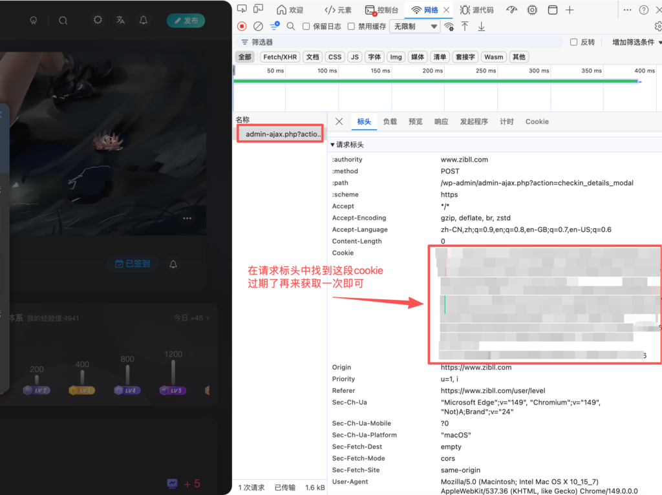This screenshot has width=662, height=495.
Task: Click the export HAR download arrow icon
Action: [x=481, y=26]
